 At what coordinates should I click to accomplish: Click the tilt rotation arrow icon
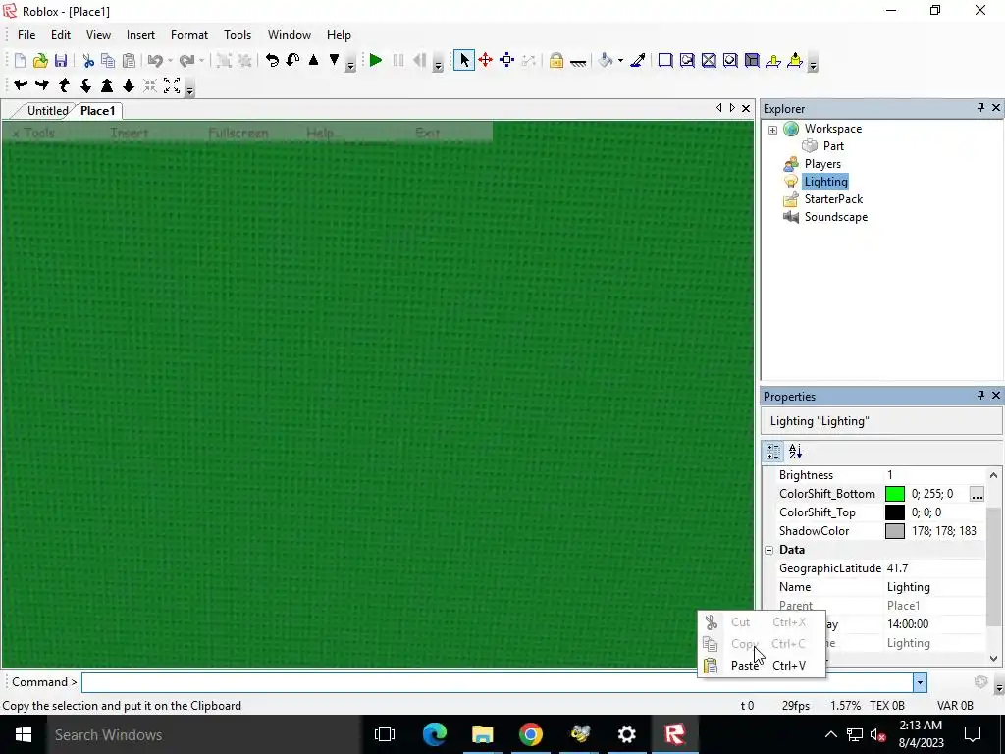tap(292, 60)
